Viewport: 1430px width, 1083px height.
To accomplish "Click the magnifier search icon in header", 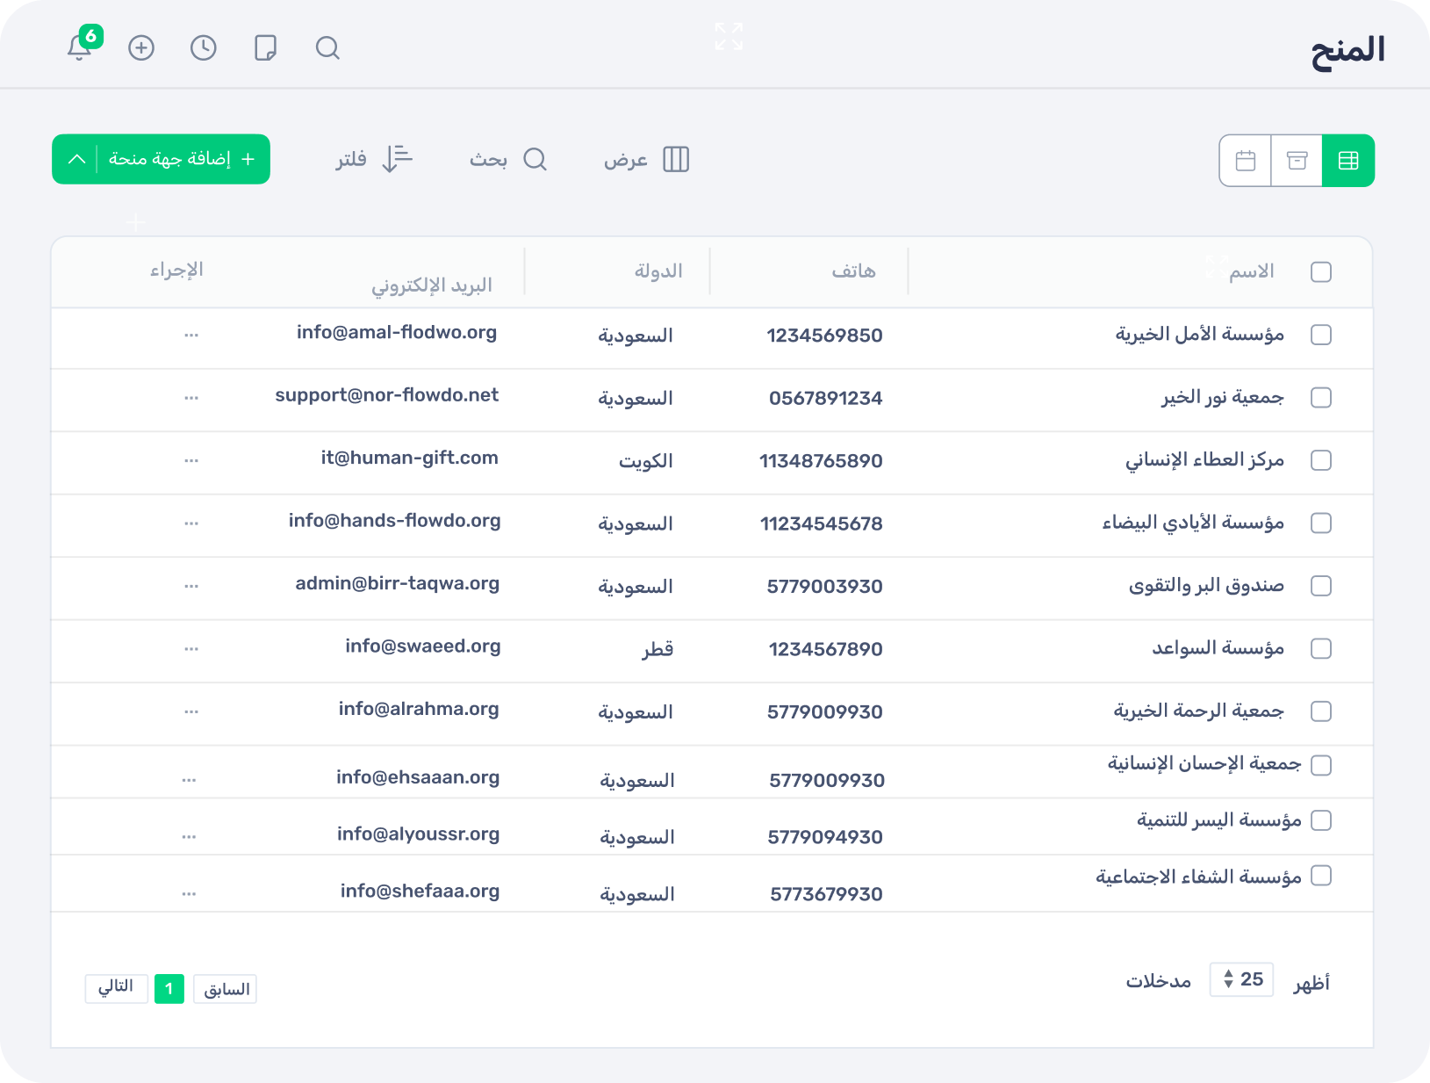I will pos(327,47).
